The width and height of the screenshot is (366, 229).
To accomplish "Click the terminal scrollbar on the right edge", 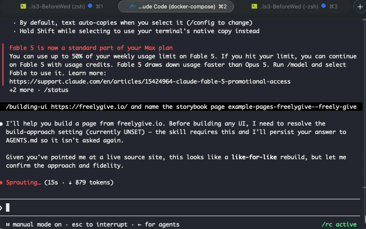I will pyautogui.click(x=365, y=103).
